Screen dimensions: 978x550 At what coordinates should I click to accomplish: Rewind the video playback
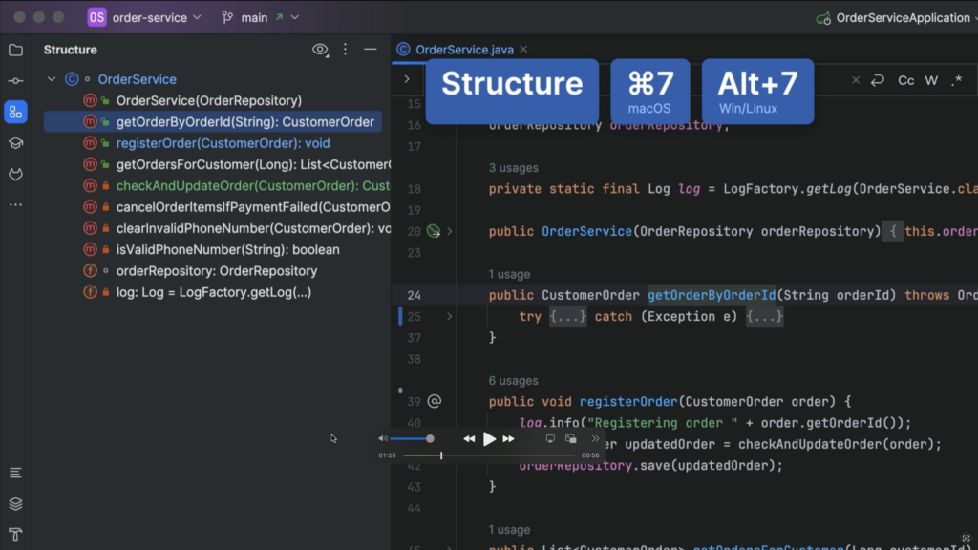click(x=469, y=439)
